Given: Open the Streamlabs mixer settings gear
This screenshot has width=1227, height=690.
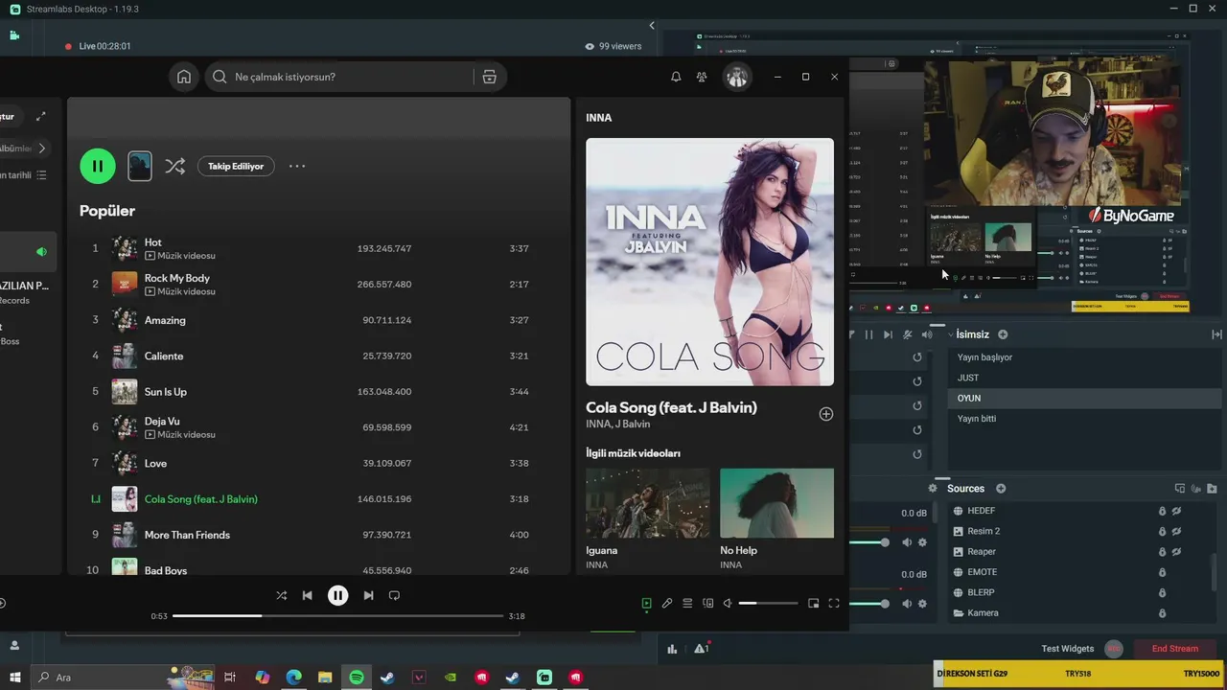Looking at the screenshot, I should [x=933, y=489].
